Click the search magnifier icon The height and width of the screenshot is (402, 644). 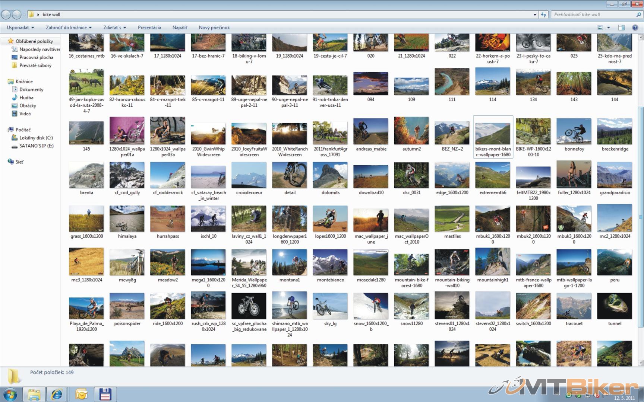(x=638, y=15)
